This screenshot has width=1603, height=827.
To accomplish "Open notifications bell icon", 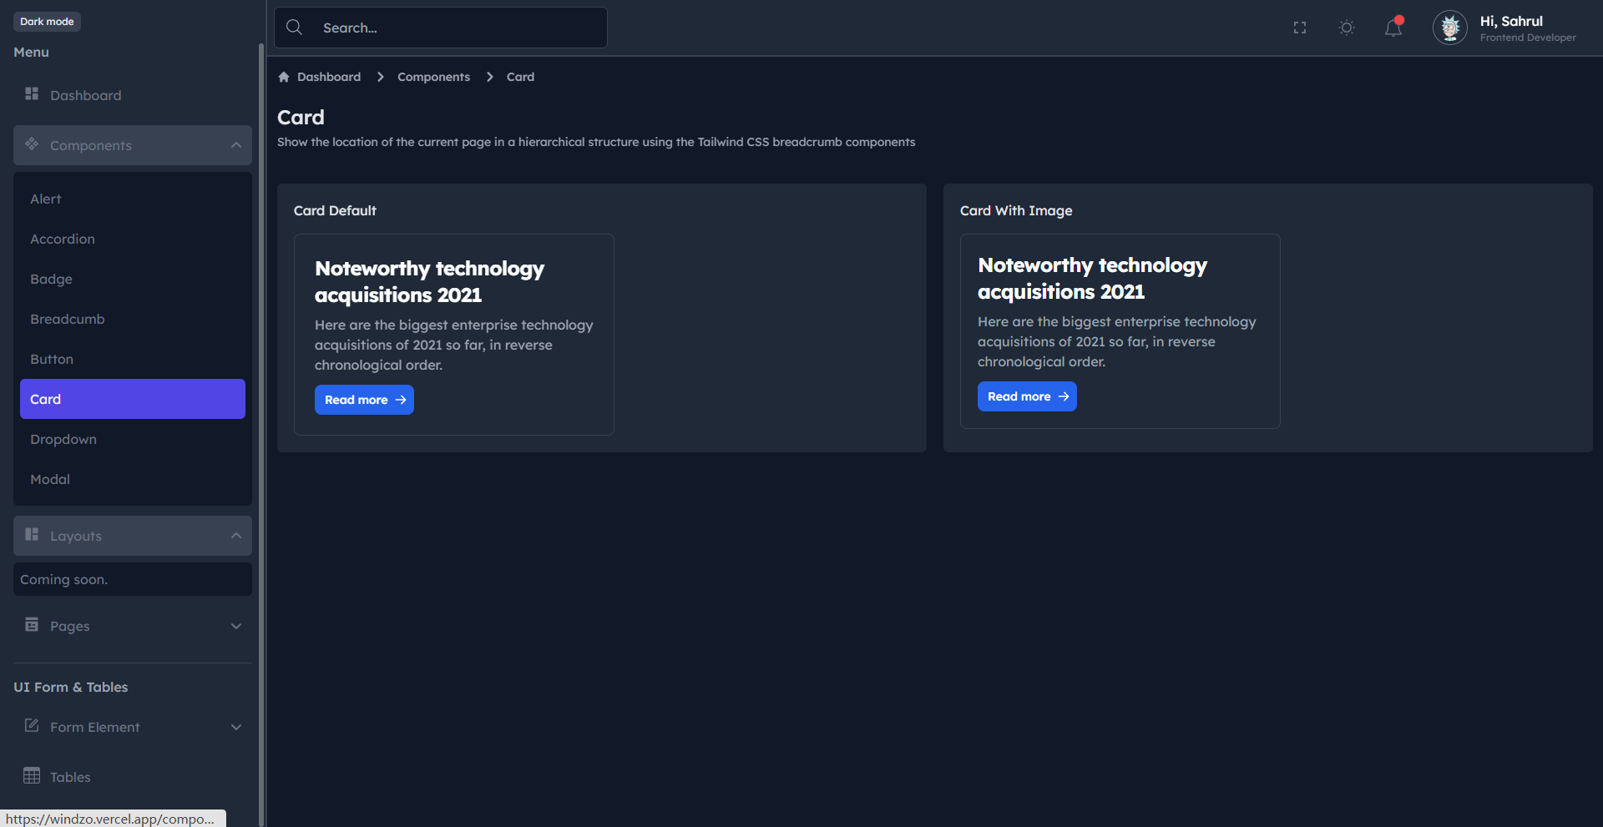I will (x=1393, y=28).
